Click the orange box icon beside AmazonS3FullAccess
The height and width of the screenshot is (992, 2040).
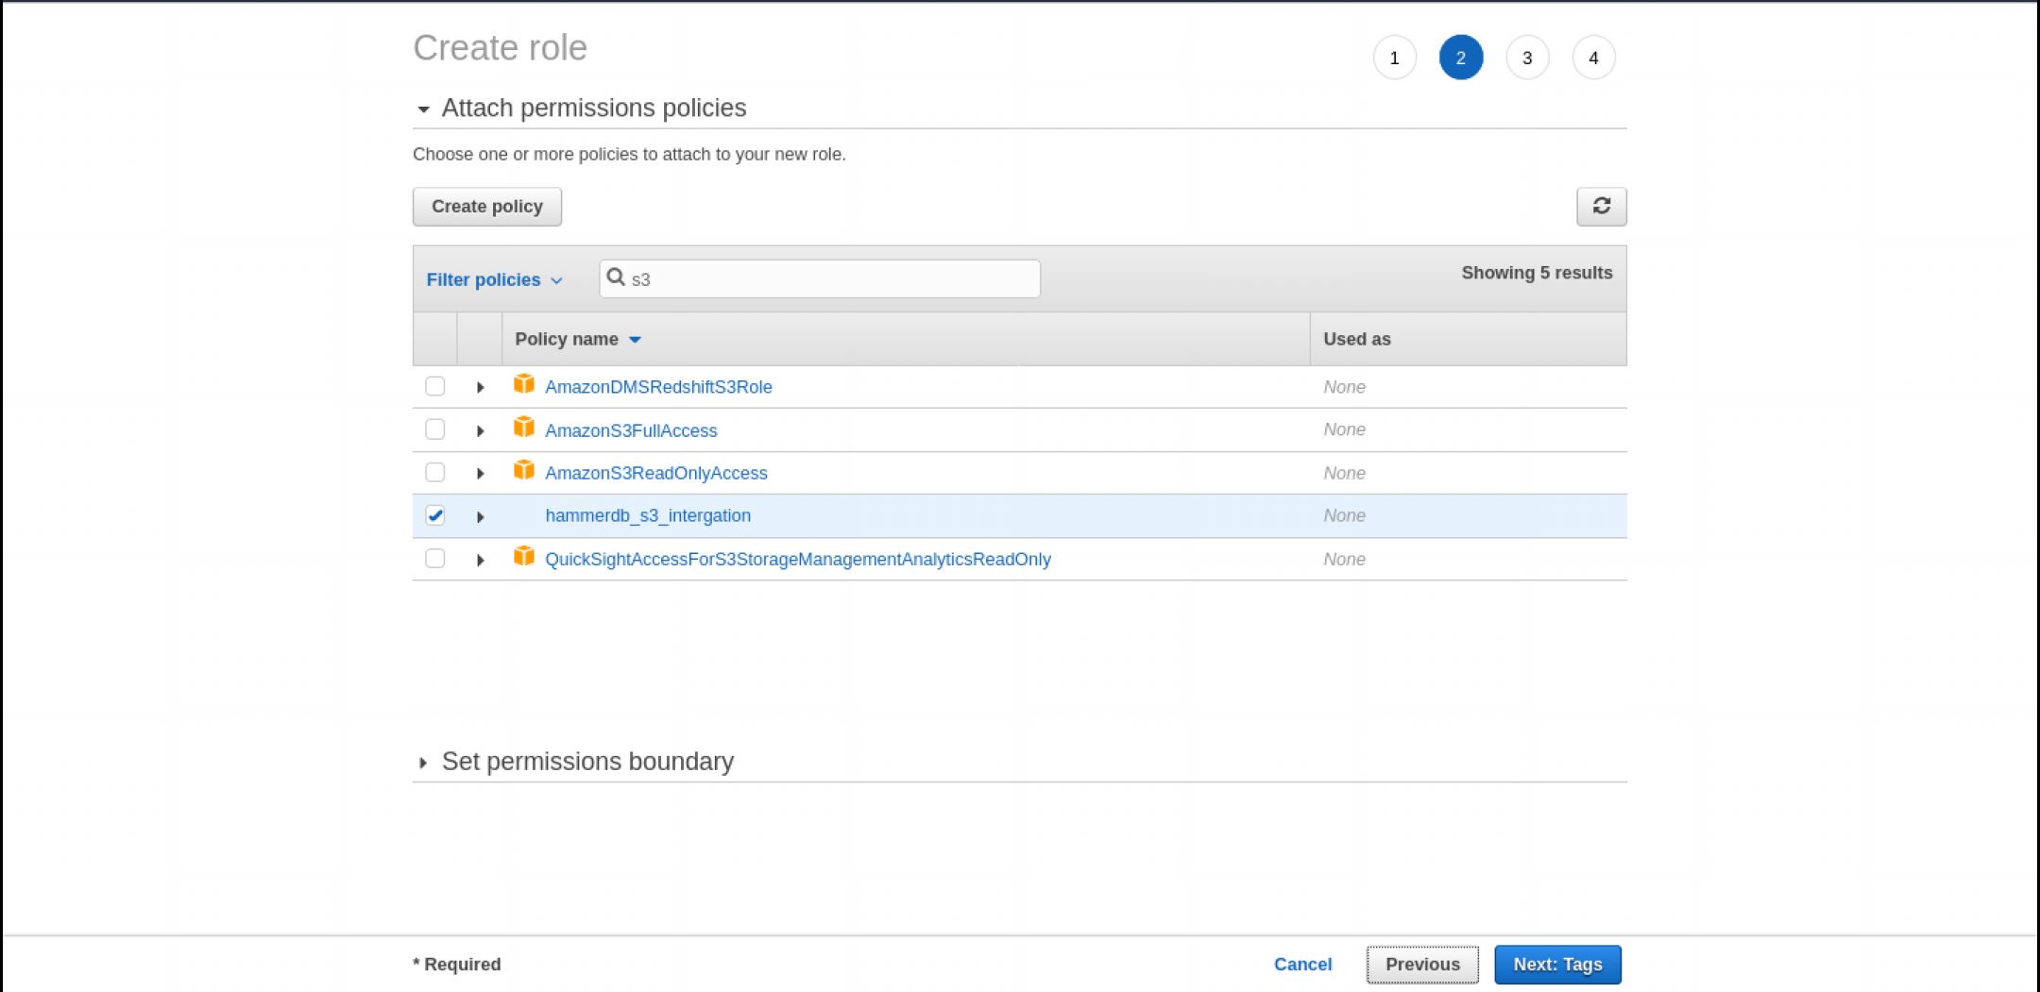coord(523,429)
